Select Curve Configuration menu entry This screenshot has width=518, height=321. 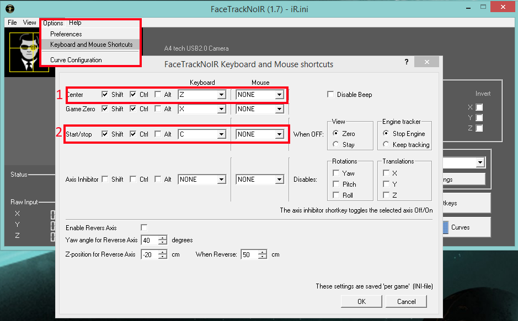(76, 60)
